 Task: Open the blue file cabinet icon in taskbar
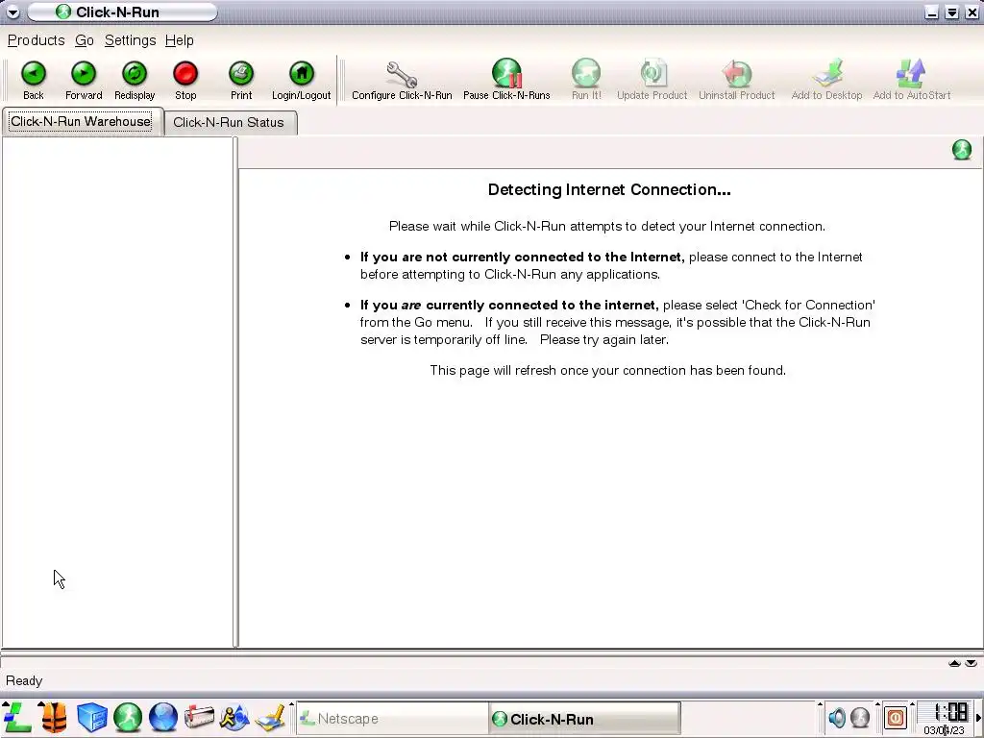91,718
